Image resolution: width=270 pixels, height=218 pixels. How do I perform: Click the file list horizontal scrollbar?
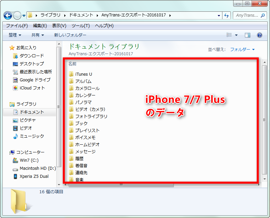121,185
